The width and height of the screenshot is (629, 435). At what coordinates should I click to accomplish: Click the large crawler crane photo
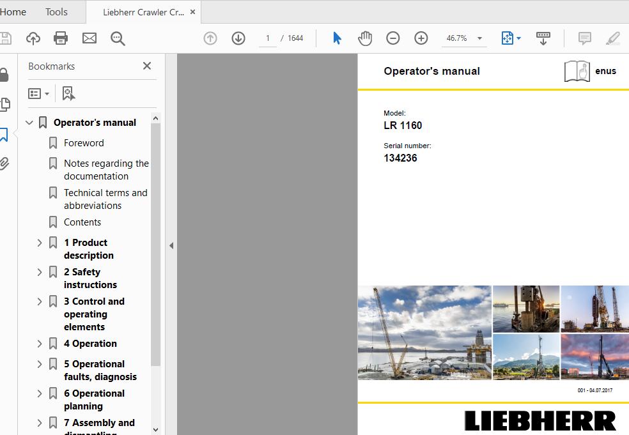424,332
